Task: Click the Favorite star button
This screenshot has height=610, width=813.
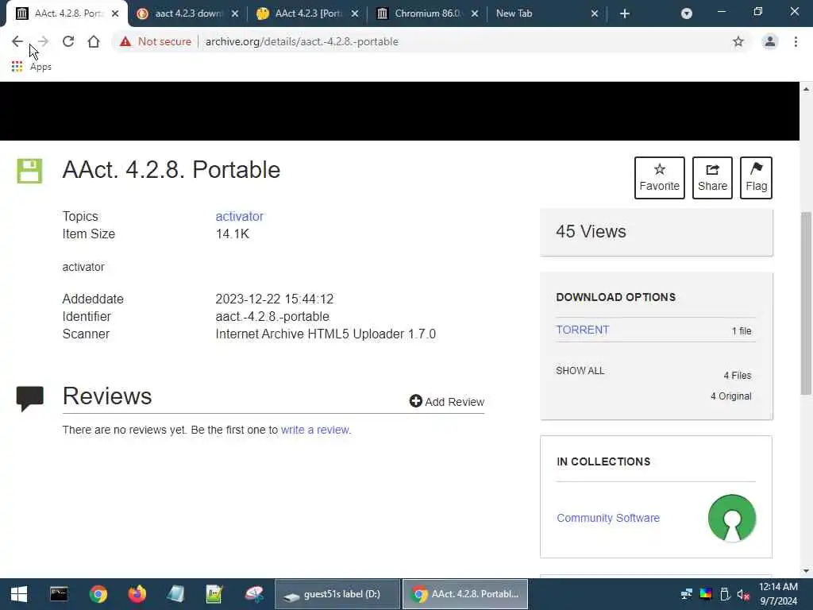Action: 660,177
